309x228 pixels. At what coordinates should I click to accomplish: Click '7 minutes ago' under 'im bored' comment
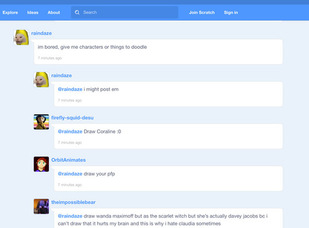[x=49, y=58]
